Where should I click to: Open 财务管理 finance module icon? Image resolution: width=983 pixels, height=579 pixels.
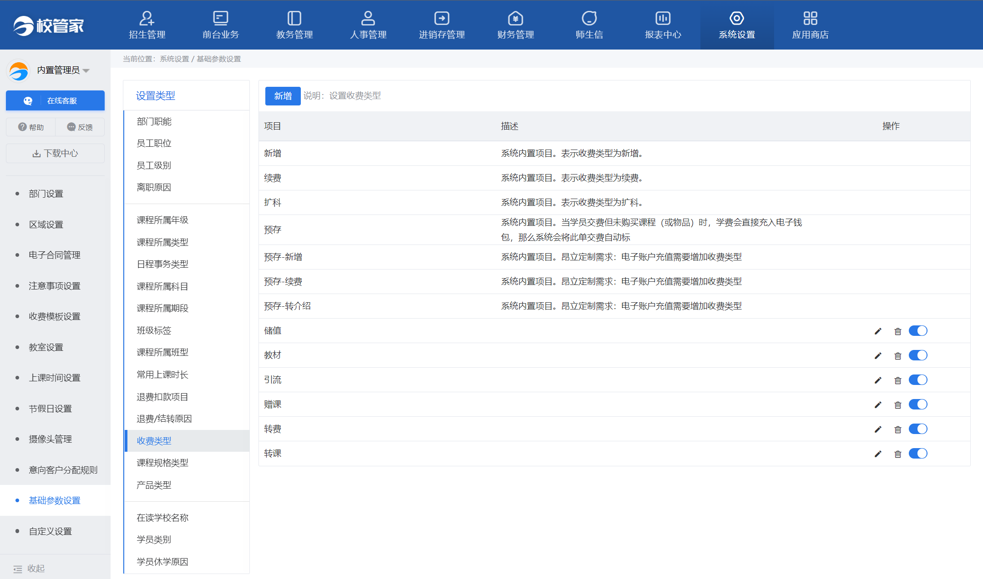tap(515, 19)
